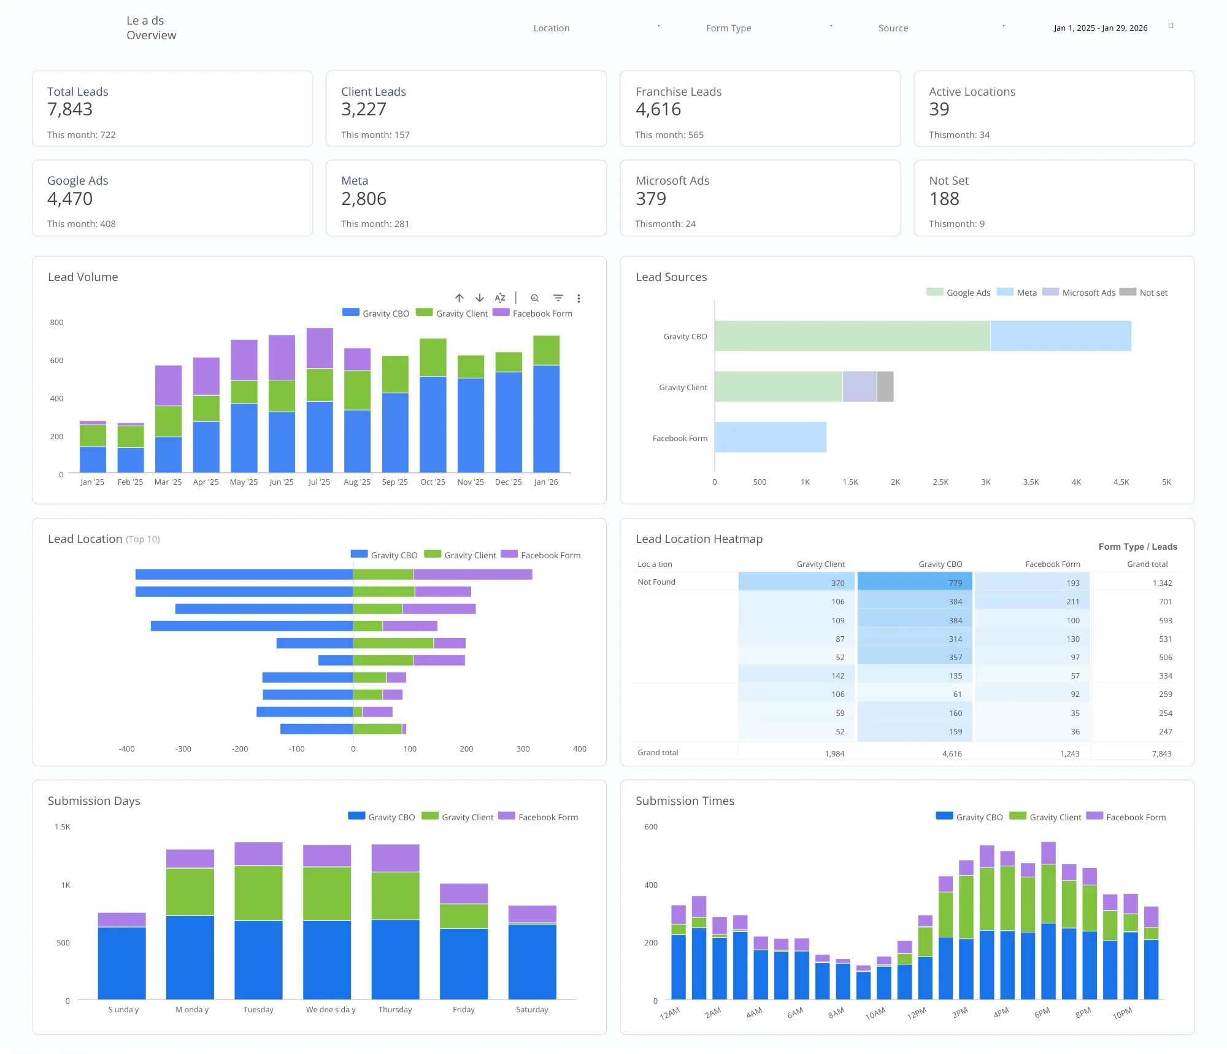Click the Meta 2,806 scorecard
The height and width of the screenshot is (1054, 1227).
point(466,198)
